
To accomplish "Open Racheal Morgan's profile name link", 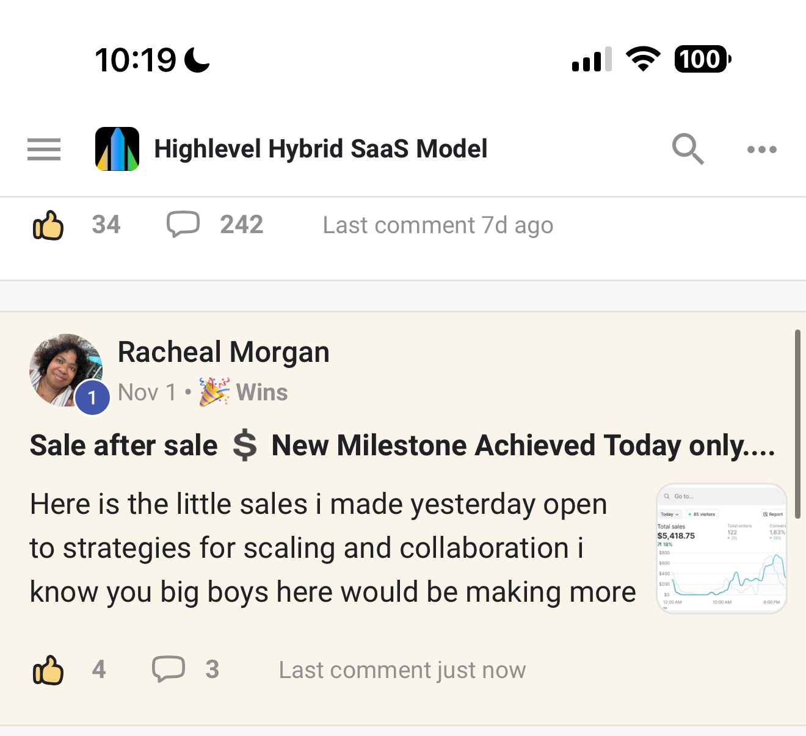I will point(223,352).
